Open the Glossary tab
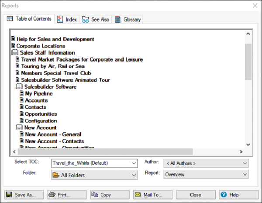Viewport: 262px width, 203px height. [x=128, y=19]
